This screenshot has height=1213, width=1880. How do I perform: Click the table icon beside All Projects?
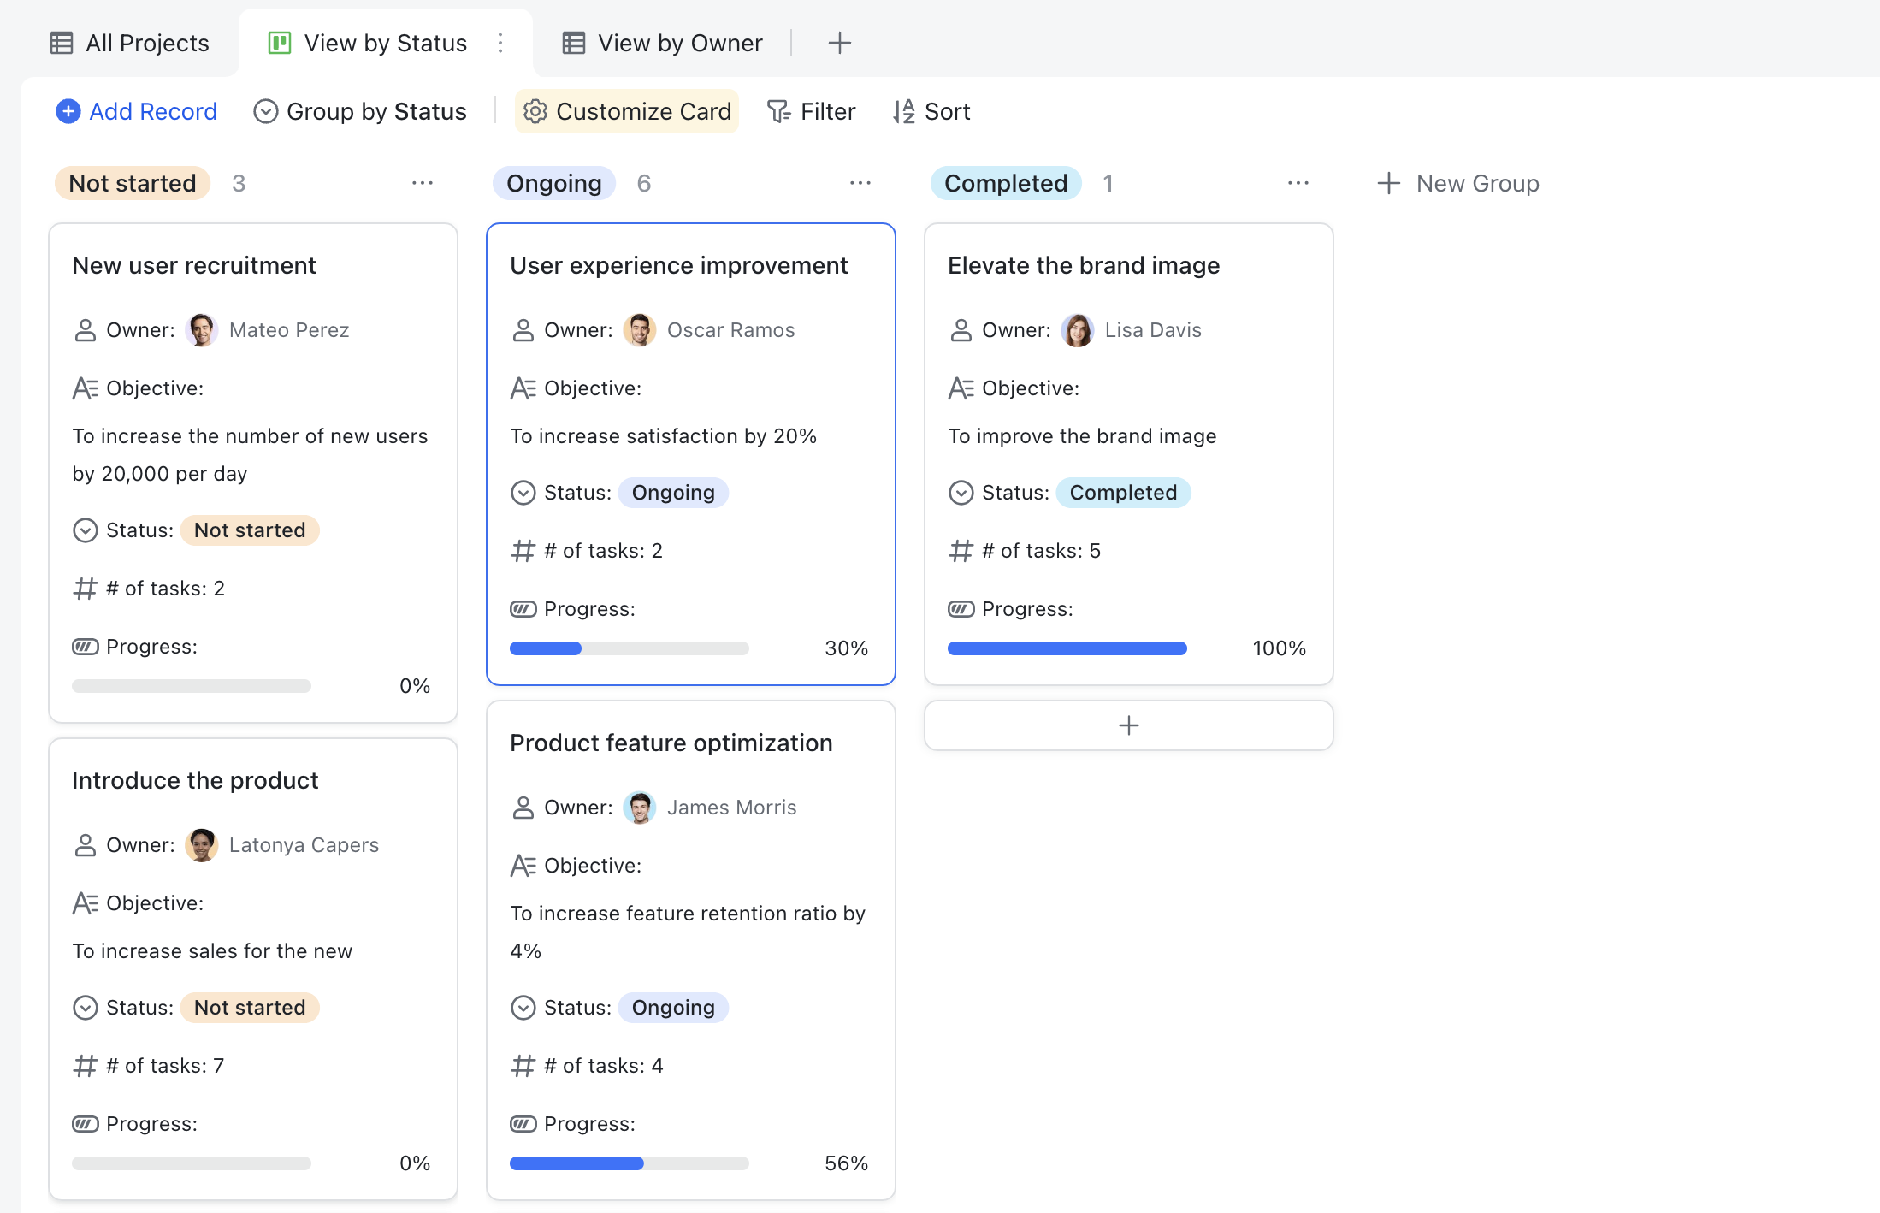click(60, 42)
